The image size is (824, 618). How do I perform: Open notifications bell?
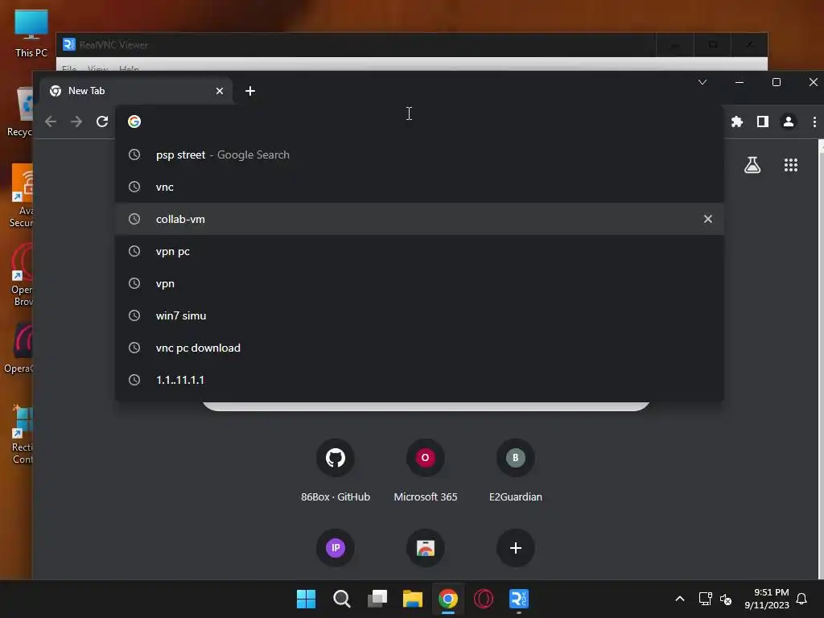[801, 599]
